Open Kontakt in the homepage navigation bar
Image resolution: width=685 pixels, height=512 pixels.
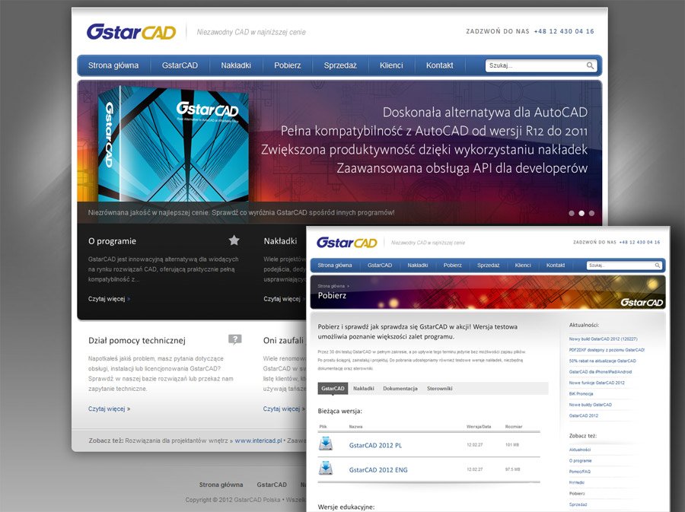click(439, 65)
